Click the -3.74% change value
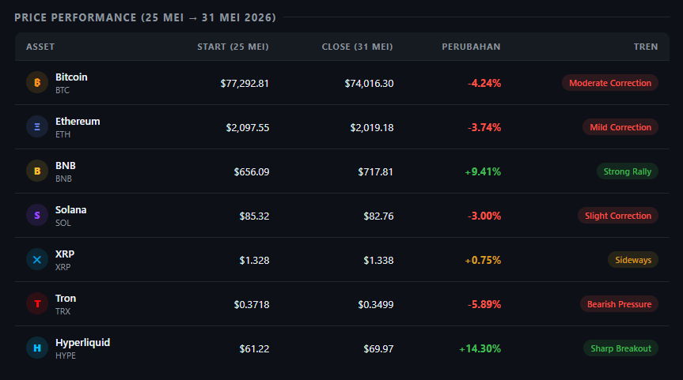The width and height of the screenshot is (683, 380). click(484, 128)
